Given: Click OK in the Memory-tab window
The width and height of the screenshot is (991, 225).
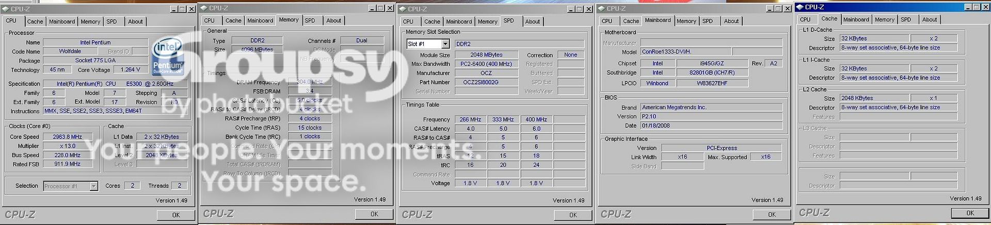Looking at the screenshot, I should tap(374, 214).
